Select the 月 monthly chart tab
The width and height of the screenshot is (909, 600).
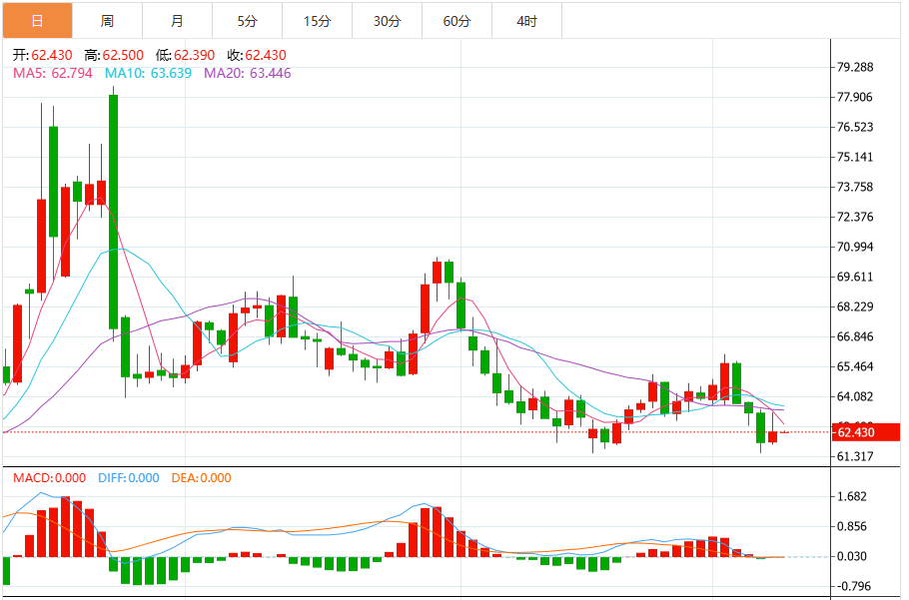pos(177,21)
